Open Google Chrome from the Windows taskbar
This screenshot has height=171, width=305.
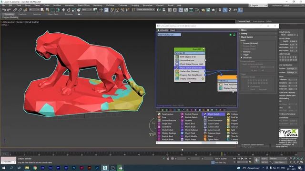coord(35,168)
